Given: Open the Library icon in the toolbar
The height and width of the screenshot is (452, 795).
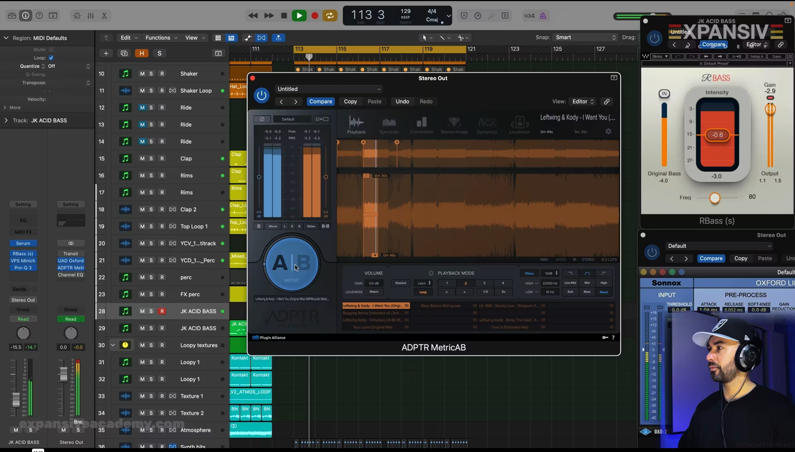Looking at the screenshot, I should click(12, 15).
